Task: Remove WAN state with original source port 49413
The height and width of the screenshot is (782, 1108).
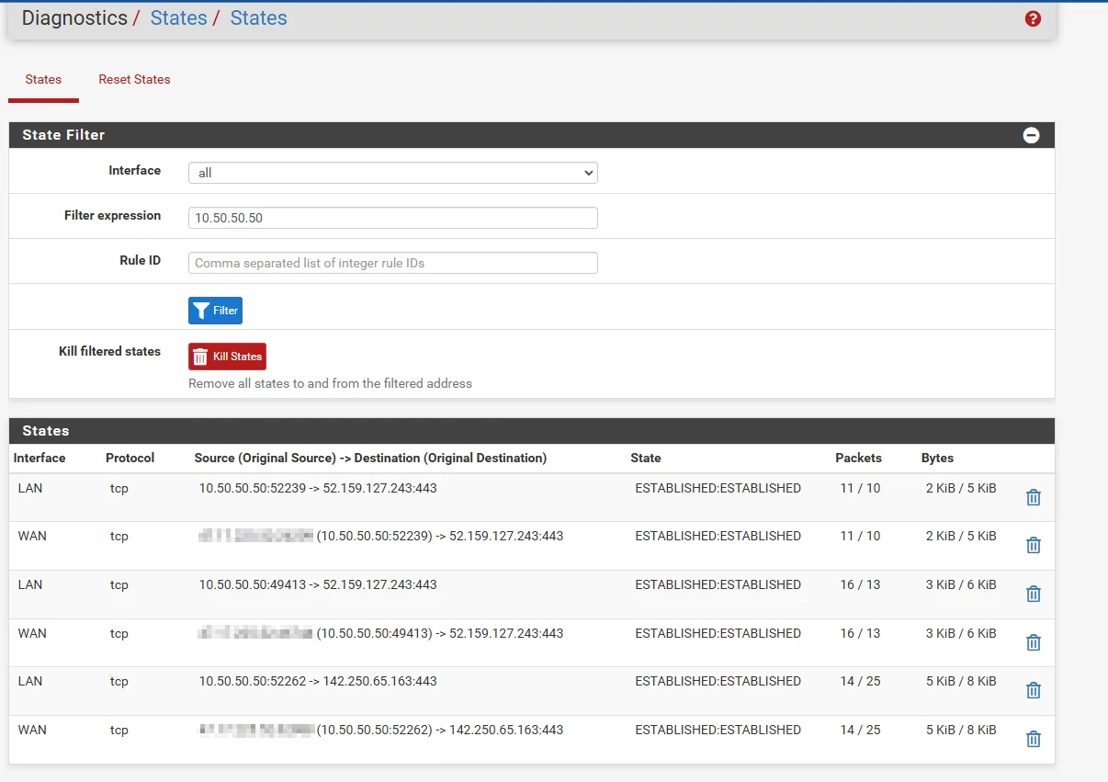Action: [x=1034, y=642]
